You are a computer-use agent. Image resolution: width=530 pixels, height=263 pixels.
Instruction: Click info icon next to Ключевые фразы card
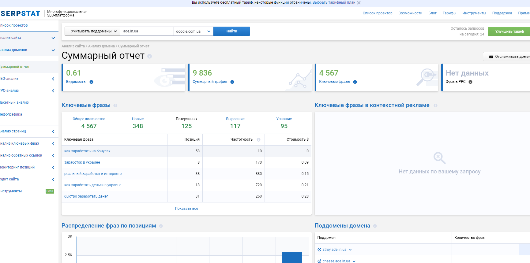click(355, 82)
